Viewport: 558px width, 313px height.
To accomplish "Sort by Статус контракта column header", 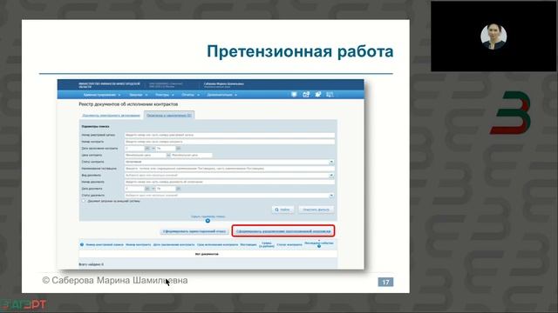I will coord(289,244).
